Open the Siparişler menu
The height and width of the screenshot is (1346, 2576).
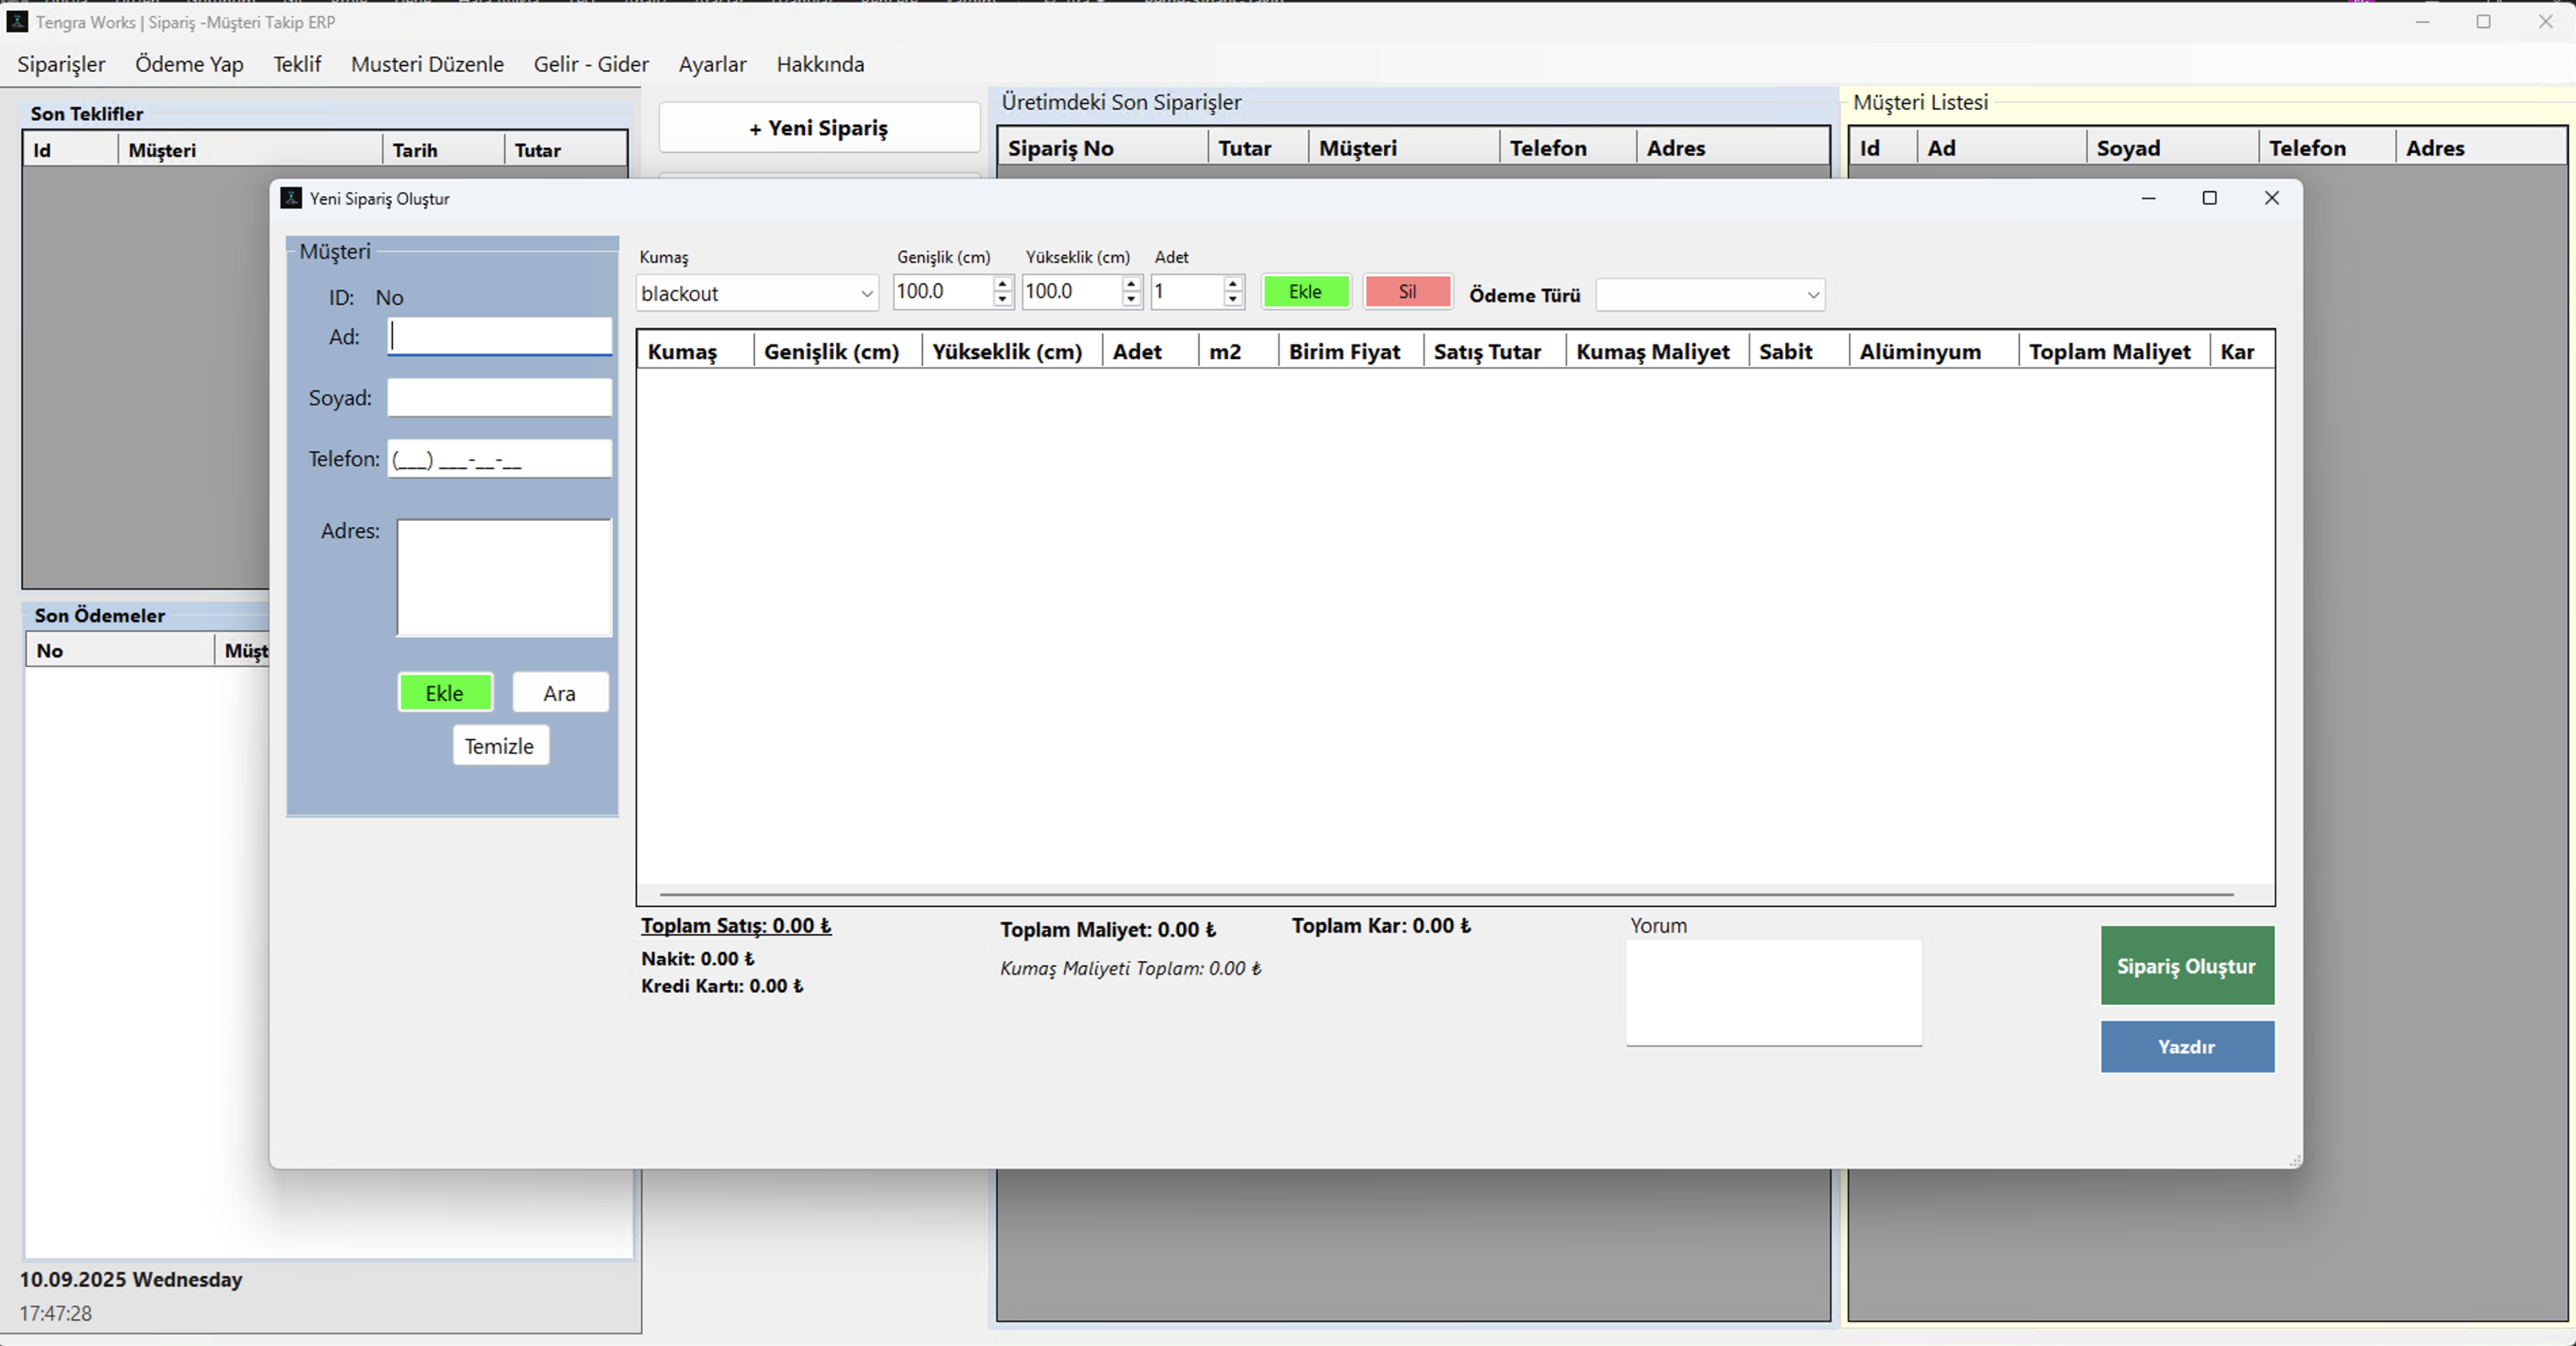point(61,64)
